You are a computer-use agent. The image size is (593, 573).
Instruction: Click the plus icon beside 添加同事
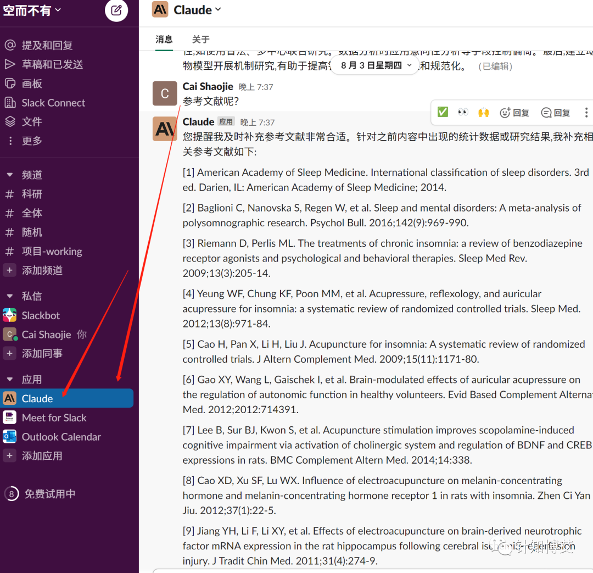pos(9,353)
